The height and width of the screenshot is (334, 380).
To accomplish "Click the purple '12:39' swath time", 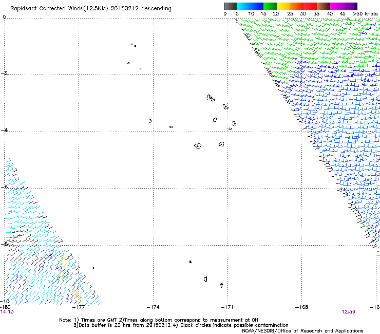I will tap(348, 312).
